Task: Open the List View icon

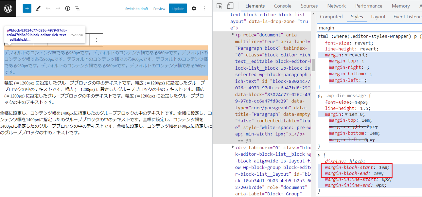Action: (77, 8)
